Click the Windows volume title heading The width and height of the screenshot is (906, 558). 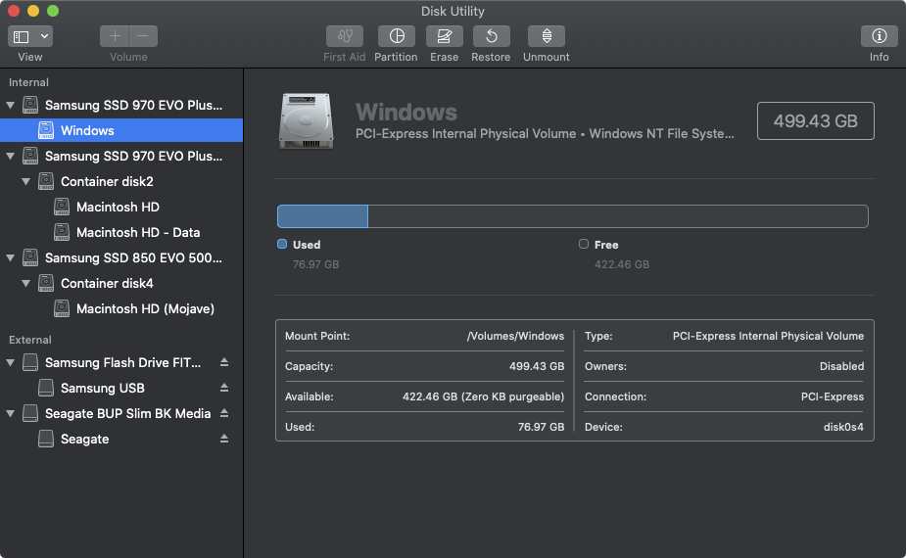click(406, 112)
